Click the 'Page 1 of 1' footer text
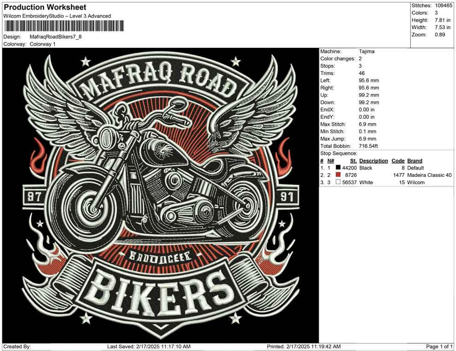This screenshot has height=351, width=456. pyautogui.click(x=439, y=346)
